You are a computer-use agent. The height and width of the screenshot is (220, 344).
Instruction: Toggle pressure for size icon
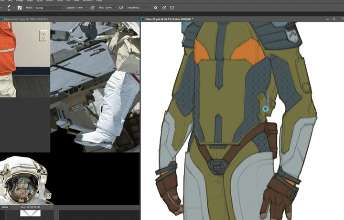164,8
